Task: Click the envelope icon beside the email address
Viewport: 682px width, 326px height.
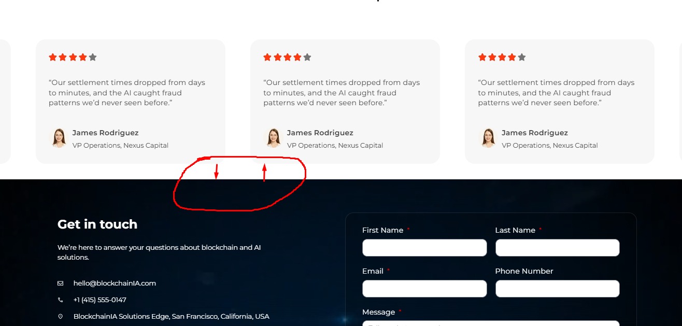Action: [60, 284]
